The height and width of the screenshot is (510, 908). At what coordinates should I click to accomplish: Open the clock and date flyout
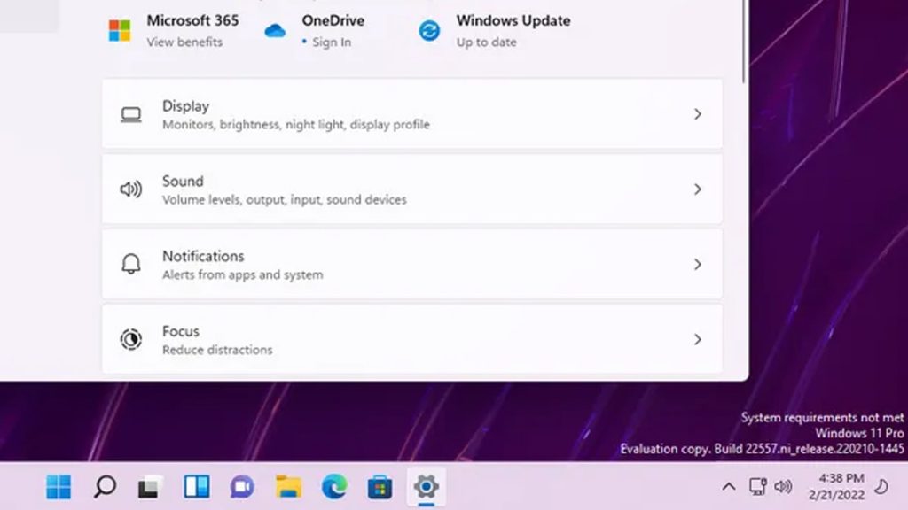pos(841,486)
